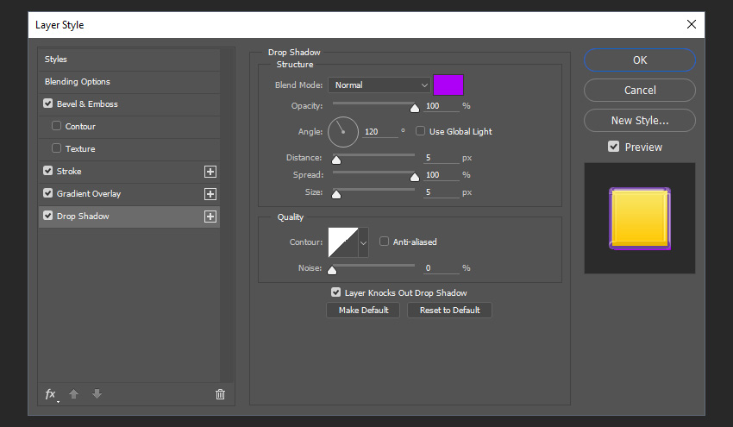This screenshot has height=427, width=733.
Task: Open the Styles section in sidebar
Action: (x=56, y=60)
